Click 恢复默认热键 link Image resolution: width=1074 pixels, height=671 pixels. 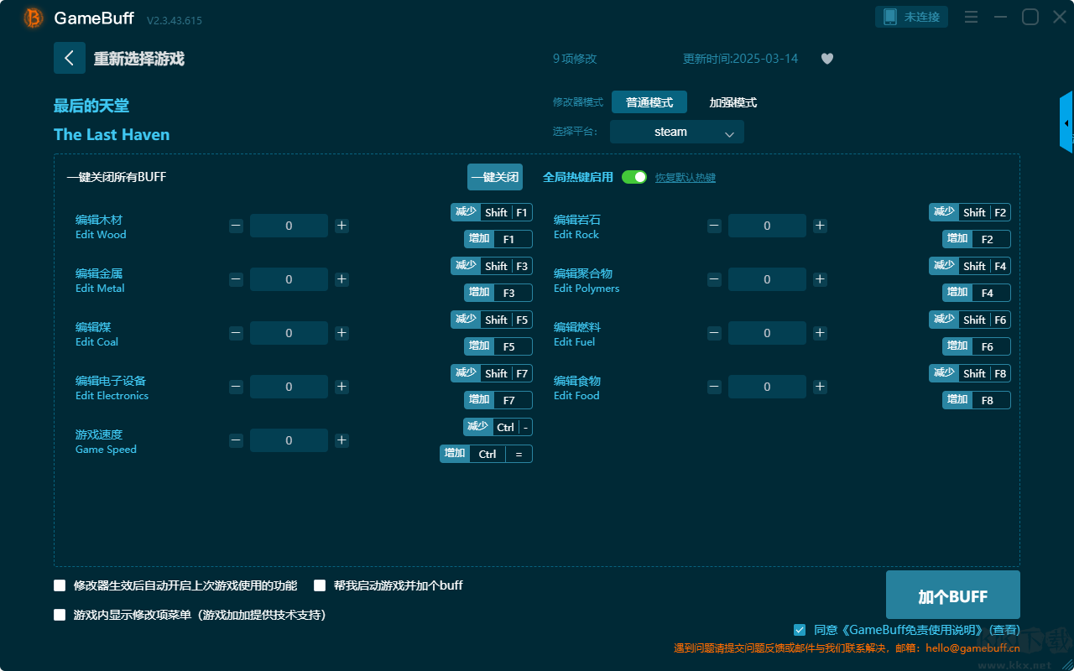686,178
